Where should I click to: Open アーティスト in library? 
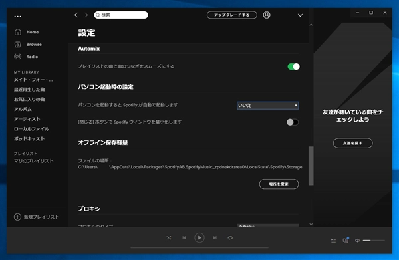pyautogui.click(x=27, y=119)
